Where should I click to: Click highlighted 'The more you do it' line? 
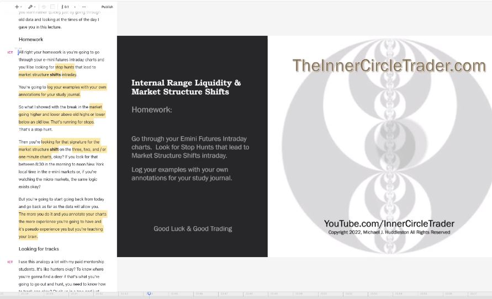(62, 214)
